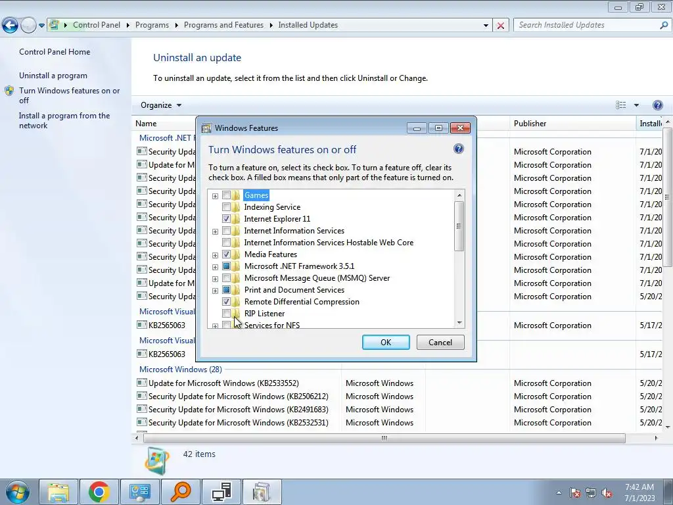Expand Print and Document Services node
This screenshot has width=673, height=505.
[215, 290]
